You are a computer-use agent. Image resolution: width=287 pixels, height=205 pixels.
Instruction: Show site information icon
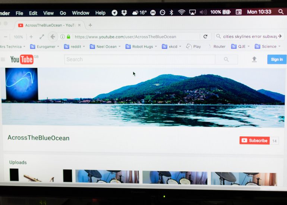click(62, 37)
